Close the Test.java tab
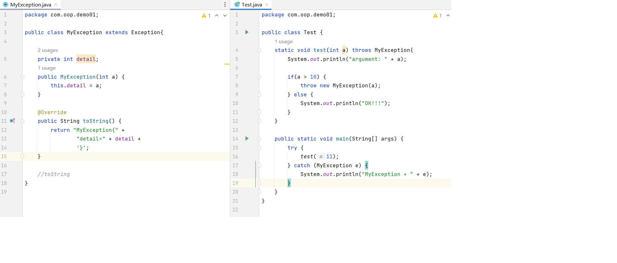The height and width of the screenshot is (263, 617). pyautogui.click(x=267, y=5)
